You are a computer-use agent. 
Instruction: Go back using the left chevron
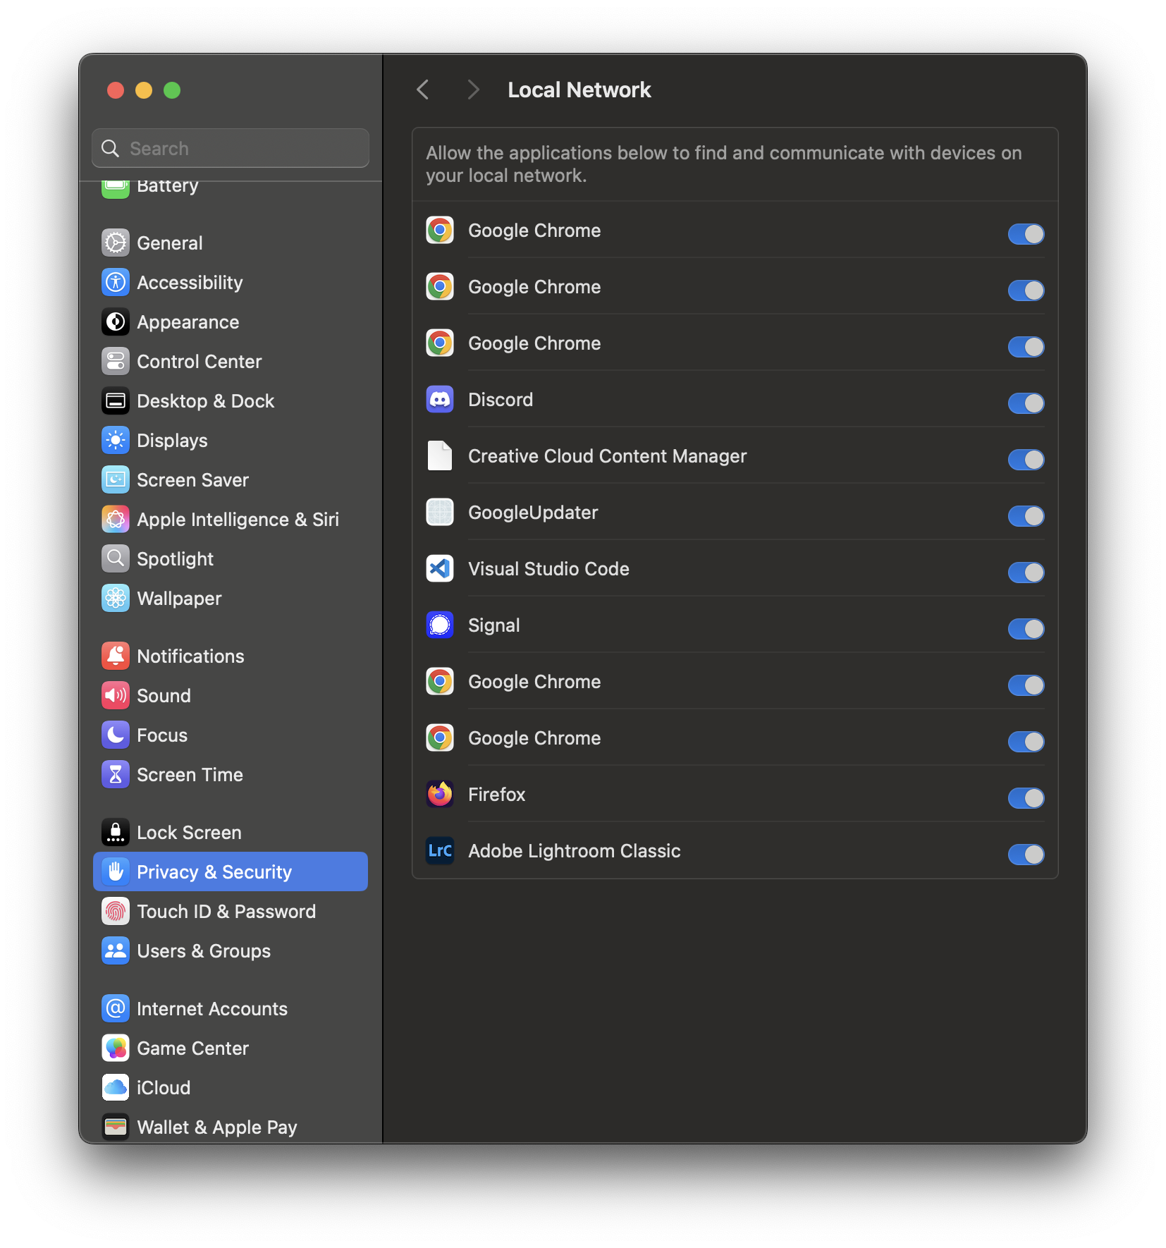pos(423,90)
